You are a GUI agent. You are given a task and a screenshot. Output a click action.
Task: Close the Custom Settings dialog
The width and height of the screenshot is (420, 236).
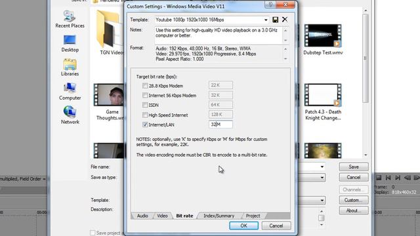[285, 5]
